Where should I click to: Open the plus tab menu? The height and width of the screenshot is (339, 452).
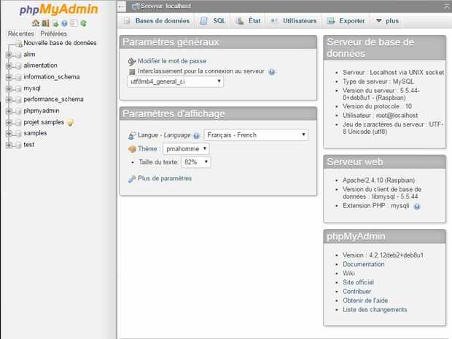point(387,20)
